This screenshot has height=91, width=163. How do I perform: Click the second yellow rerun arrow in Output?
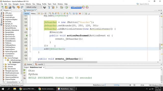click(24, 73)
